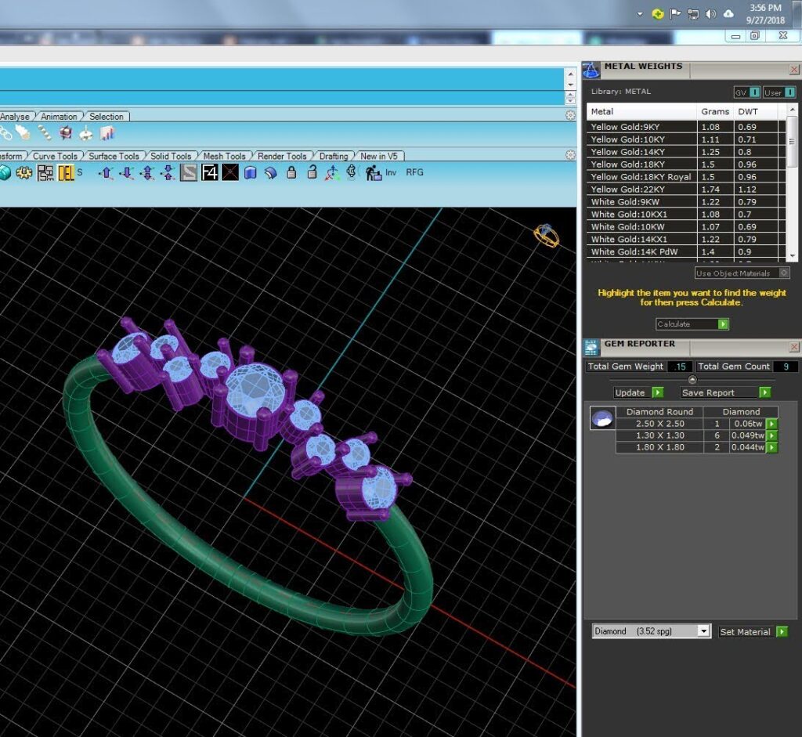This screenshot has width=802, height=737.
Task: Click the Update button in Gem Reporter
Action: pyautogui.click(x=639, y=392)
